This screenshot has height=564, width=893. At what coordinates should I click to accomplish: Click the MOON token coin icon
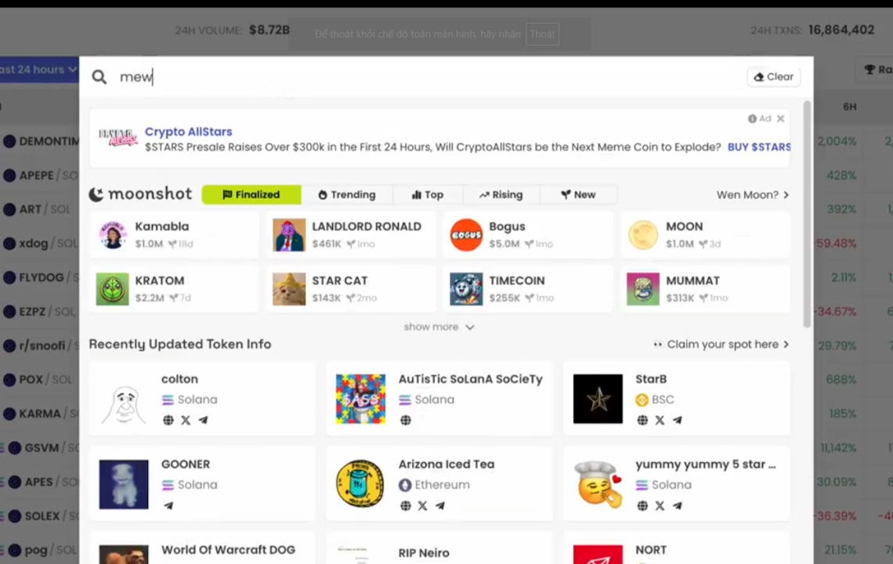point(643,235)
